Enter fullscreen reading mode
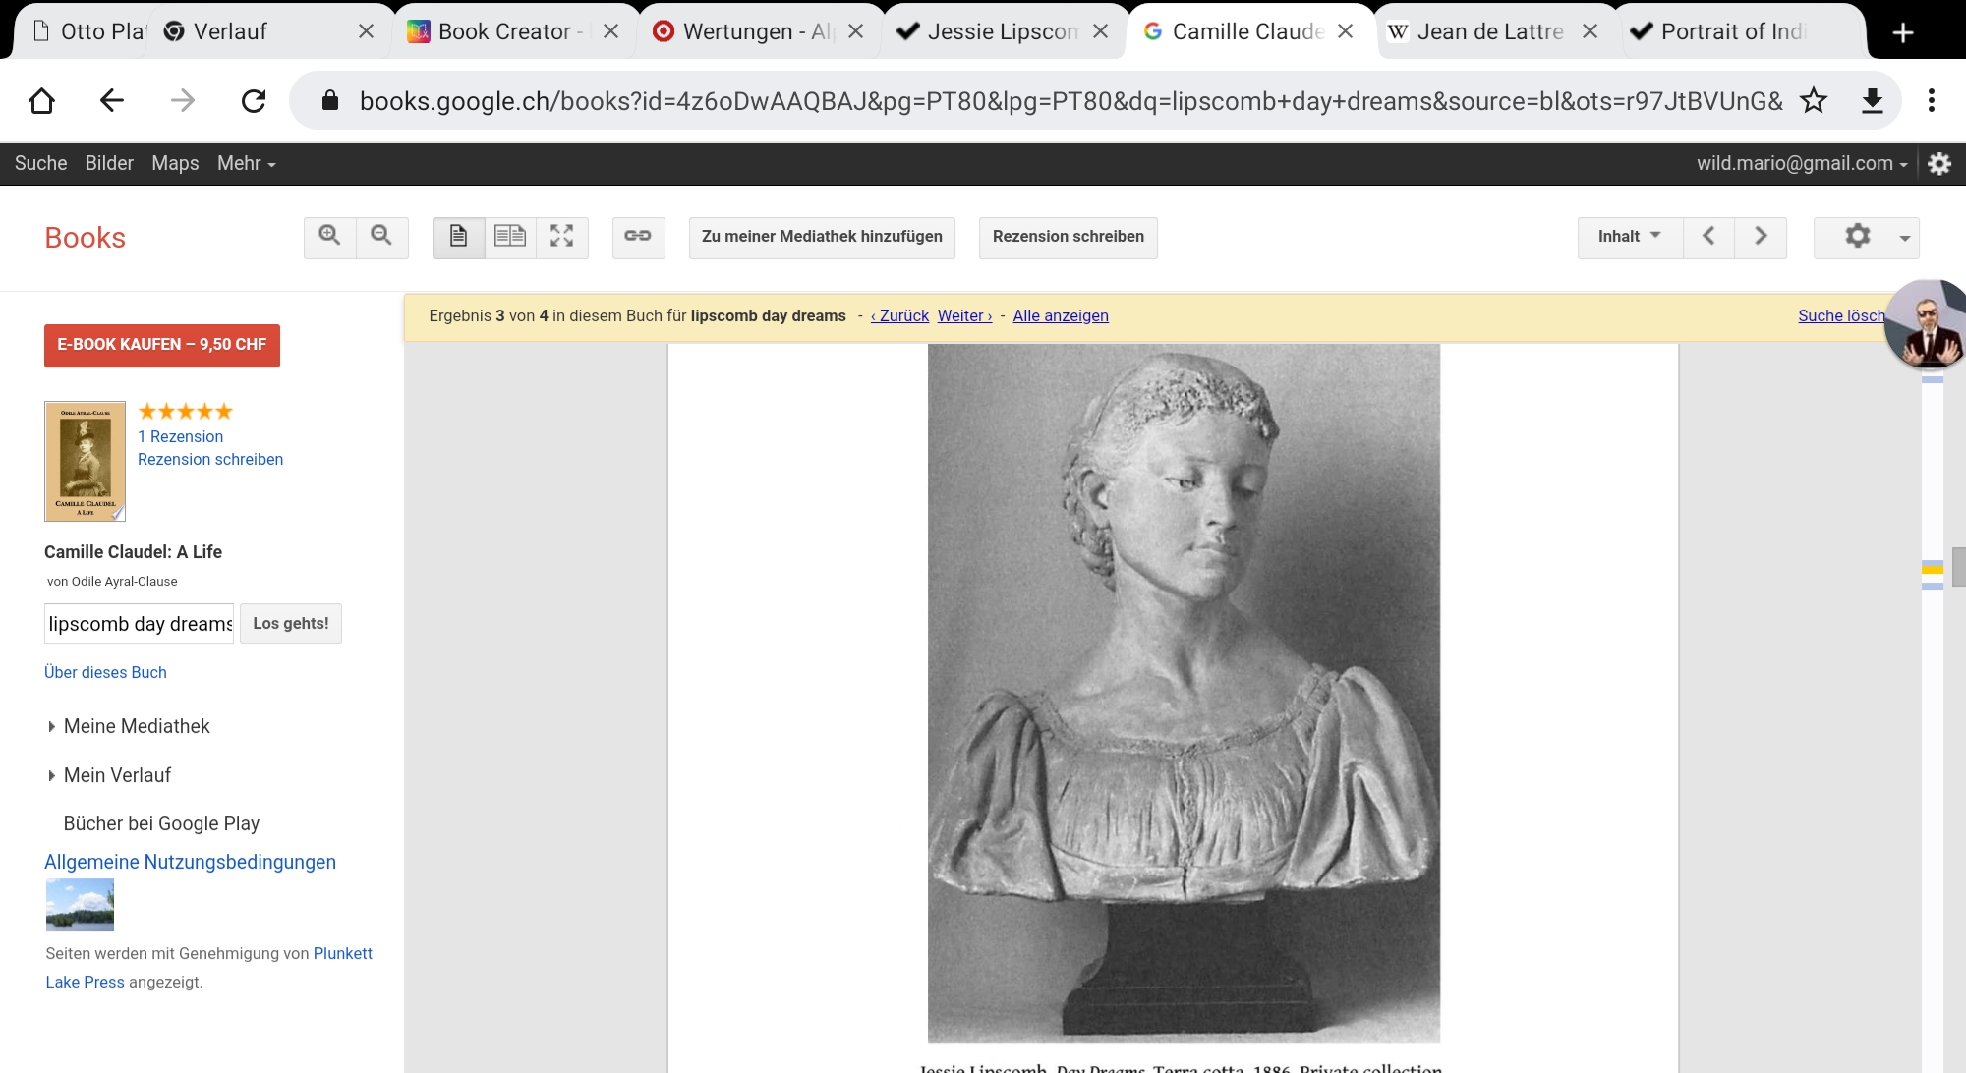The width and height of the screenshot is (1966, 1073). 562,236
